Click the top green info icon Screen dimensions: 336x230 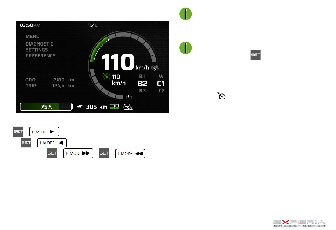[x=185, y=14]
